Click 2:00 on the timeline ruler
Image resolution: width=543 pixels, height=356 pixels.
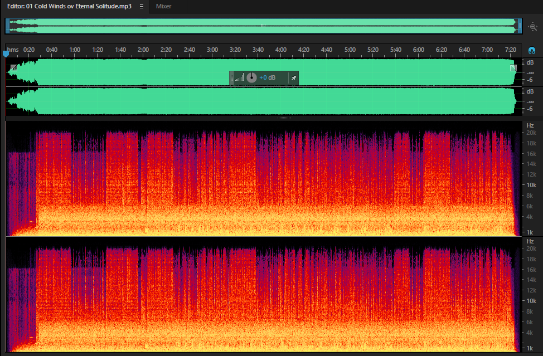click(143, 50)
